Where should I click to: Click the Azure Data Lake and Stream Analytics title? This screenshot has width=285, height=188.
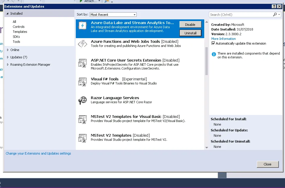132,23
